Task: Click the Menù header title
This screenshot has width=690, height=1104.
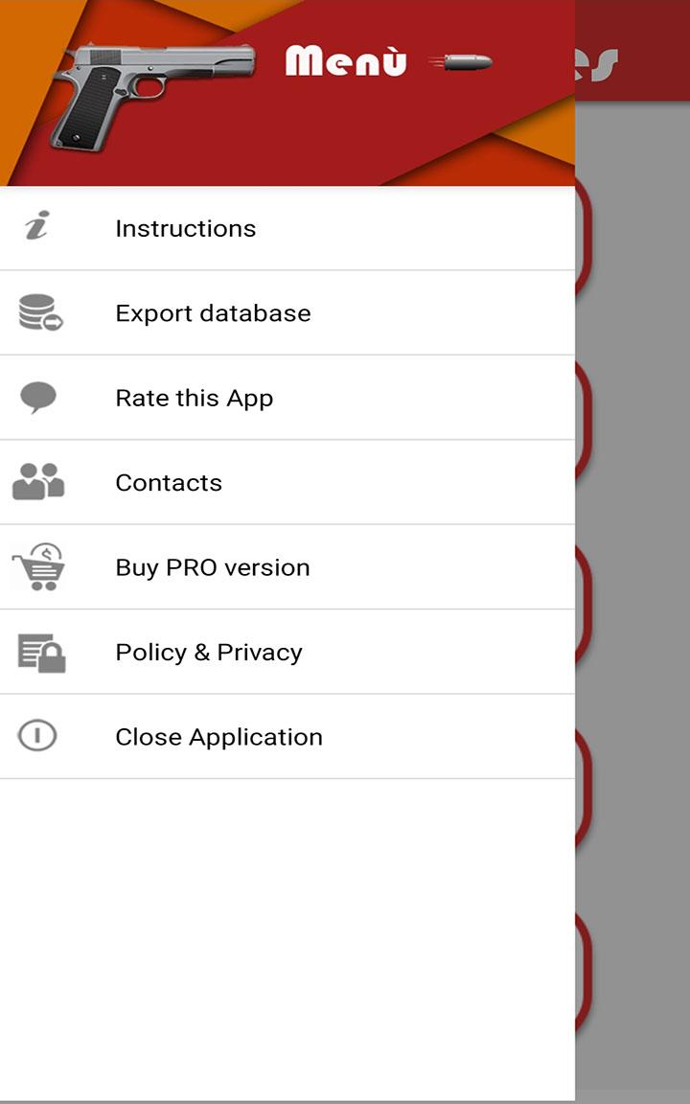Action: pos(346,61)
